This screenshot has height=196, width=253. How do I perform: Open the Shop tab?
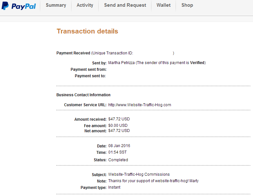tap(187, 5)
